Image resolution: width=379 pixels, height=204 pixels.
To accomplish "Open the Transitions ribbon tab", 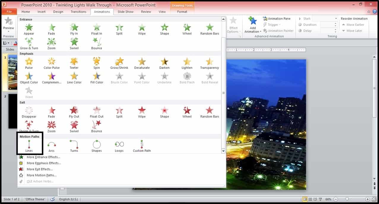I will 78,12.
